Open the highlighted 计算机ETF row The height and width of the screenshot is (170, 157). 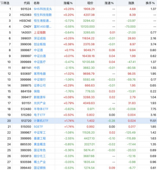click(x=78, y=121)
